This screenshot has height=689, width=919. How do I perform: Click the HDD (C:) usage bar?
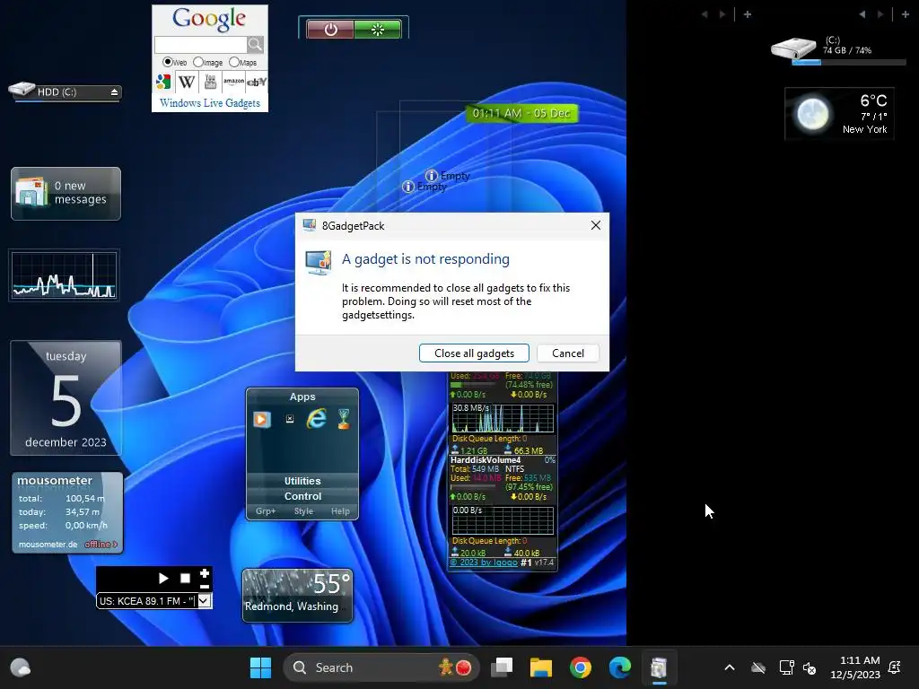(x=67, y=102)
